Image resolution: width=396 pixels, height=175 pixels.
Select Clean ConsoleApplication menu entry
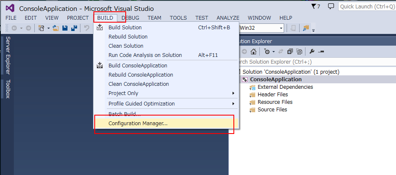167,84
